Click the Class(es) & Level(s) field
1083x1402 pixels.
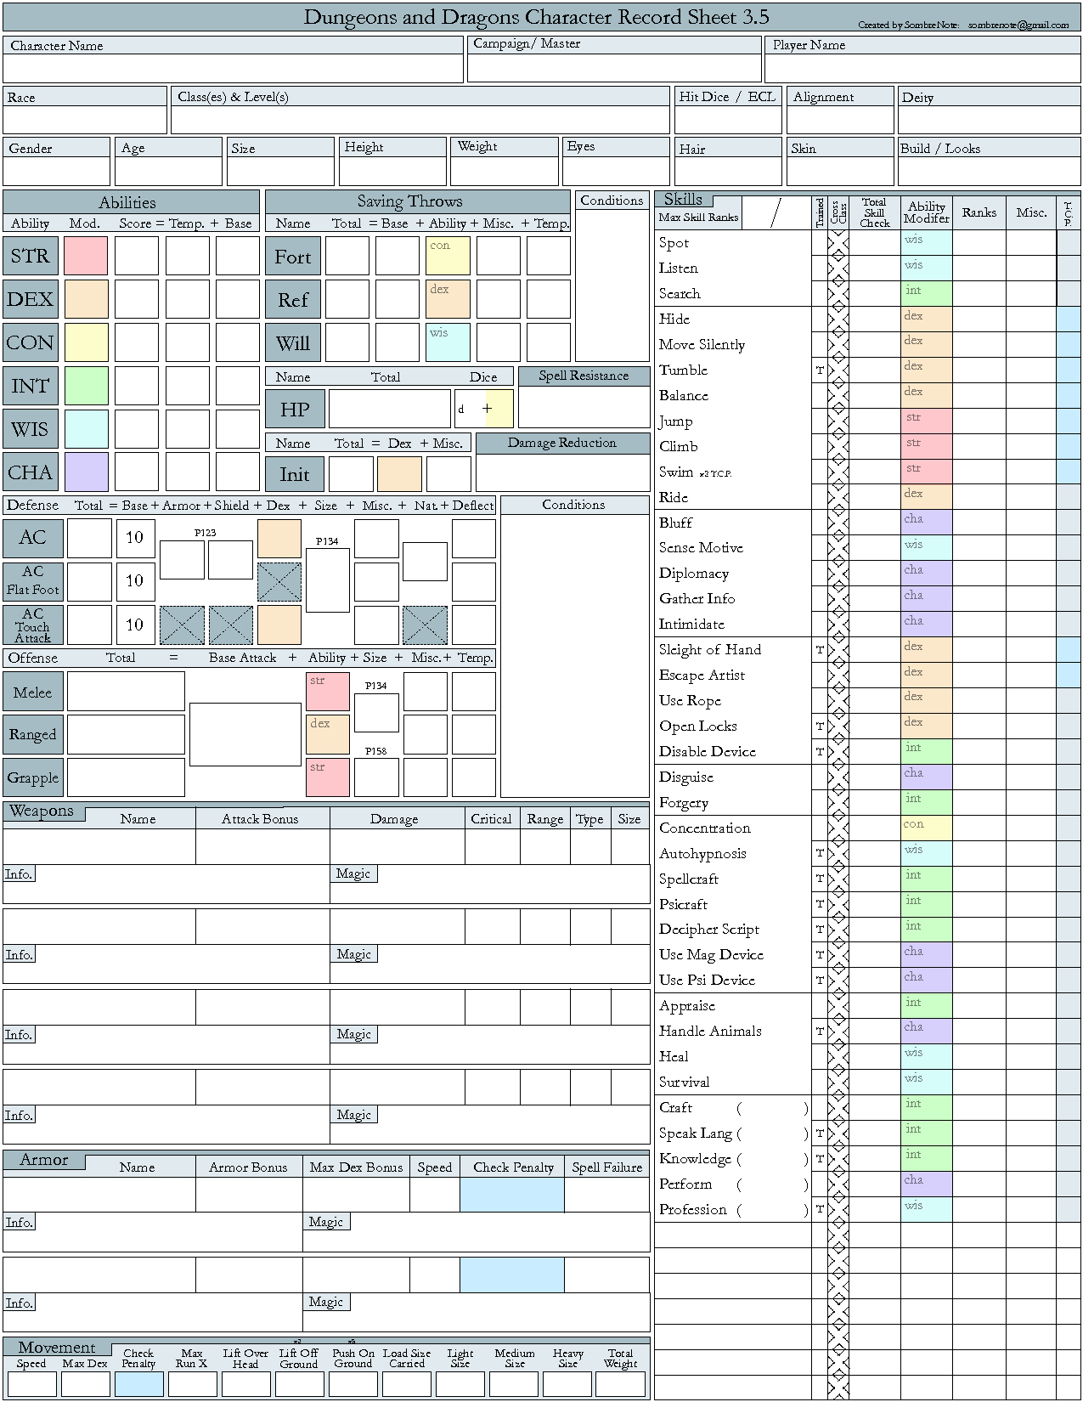coord(420,120)
